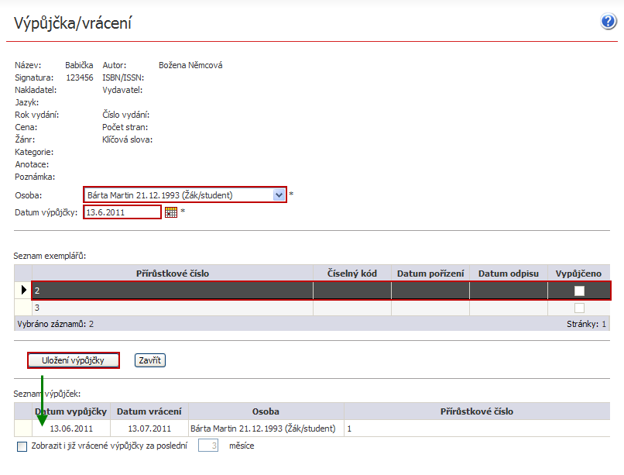
Task: Open the calendar date picker icon
Action: tap(171, 212)
